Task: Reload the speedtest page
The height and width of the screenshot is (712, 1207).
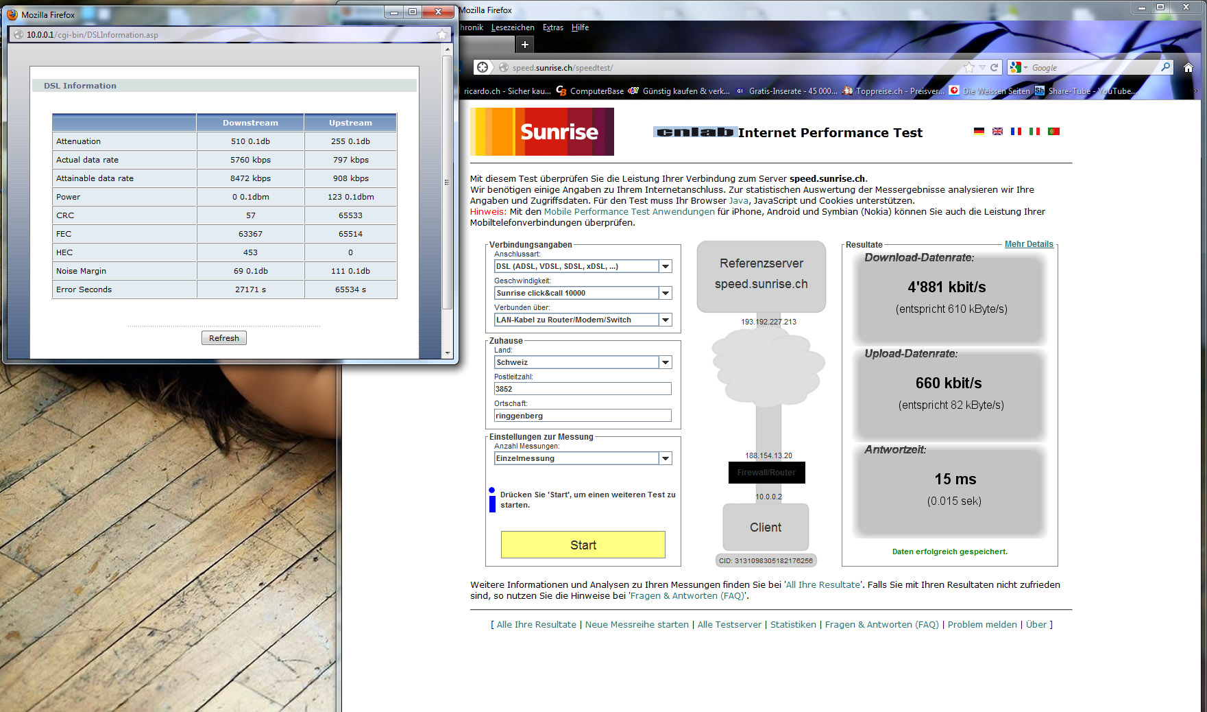Action: (x=994, y=67)
